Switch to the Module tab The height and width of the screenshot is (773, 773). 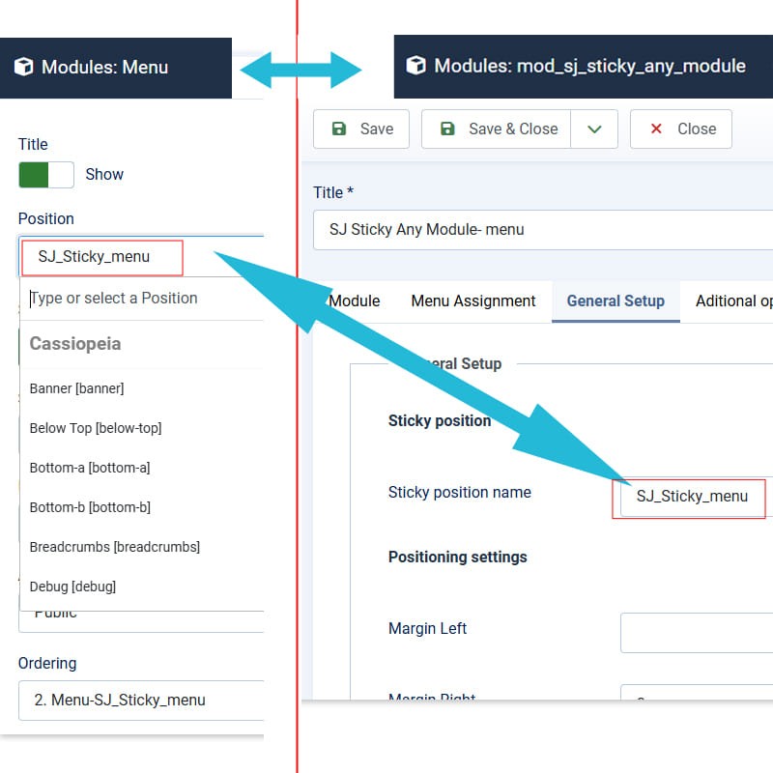[354, 301]
